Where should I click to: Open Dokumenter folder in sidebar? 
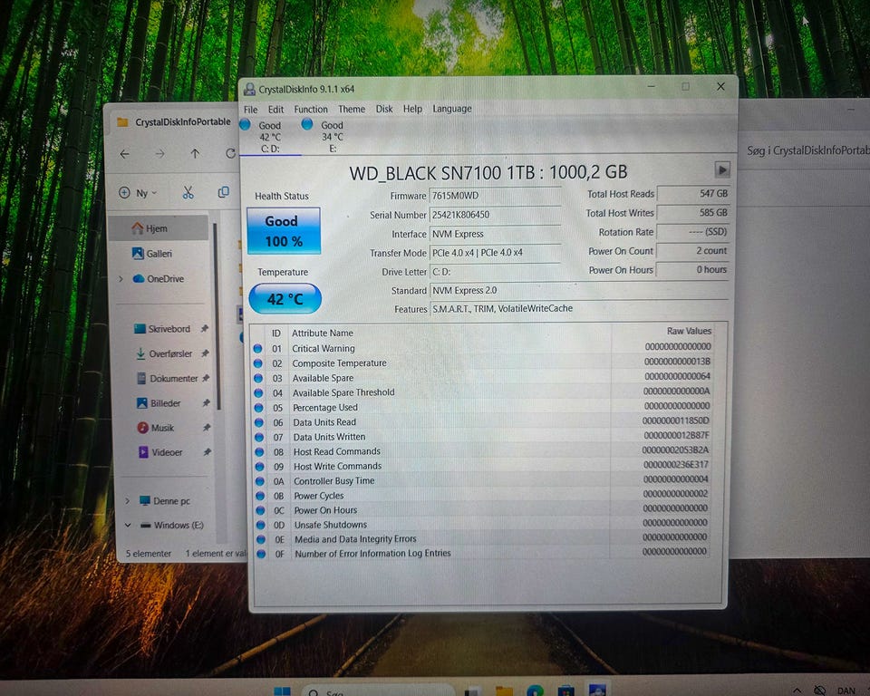click(x=167, y=379)
